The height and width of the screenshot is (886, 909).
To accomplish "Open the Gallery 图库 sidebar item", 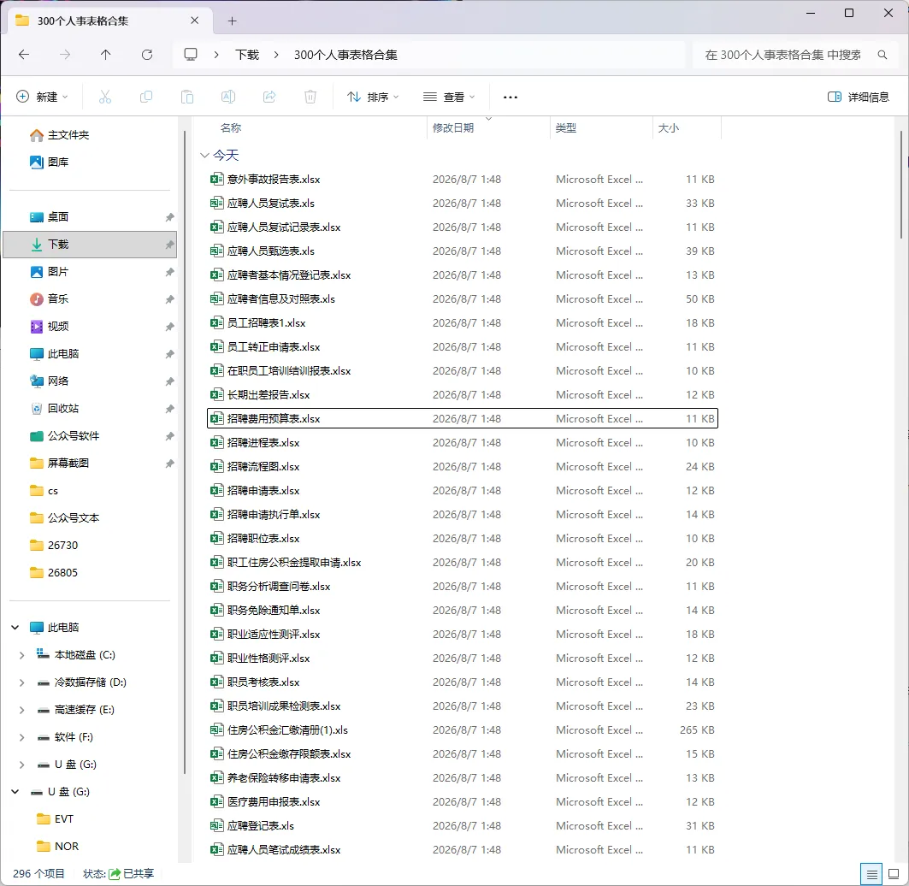I will [50, 162].
